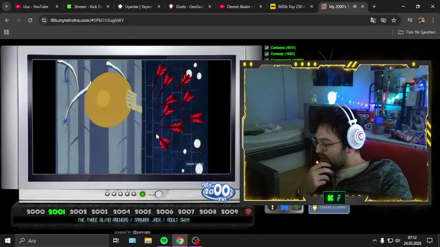Select the year 2000

pos(36,212)
